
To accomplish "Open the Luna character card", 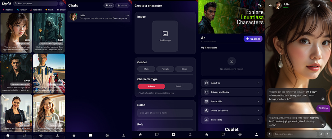I will pos(49,114).
